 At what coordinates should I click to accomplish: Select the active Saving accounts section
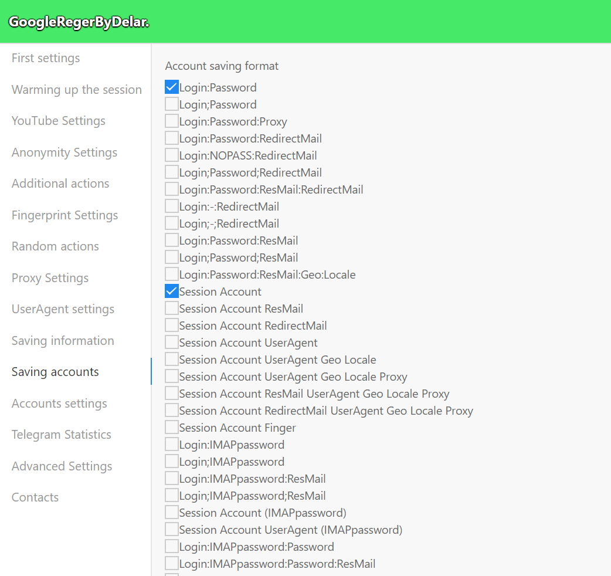55,372
